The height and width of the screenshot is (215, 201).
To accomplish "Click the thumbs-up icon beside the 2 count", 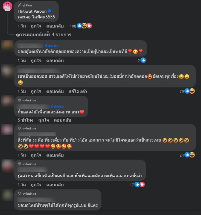I will 143,60.
